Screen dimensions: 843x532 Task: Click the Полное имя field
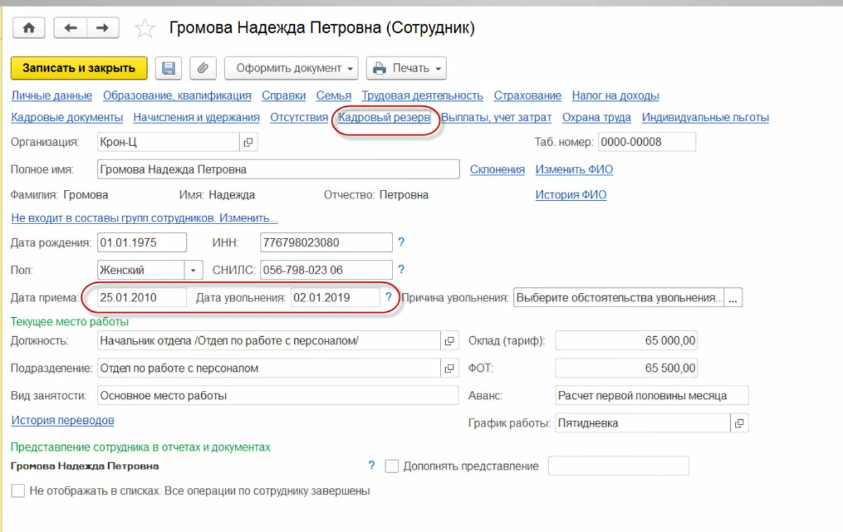(x=278, y=169)
